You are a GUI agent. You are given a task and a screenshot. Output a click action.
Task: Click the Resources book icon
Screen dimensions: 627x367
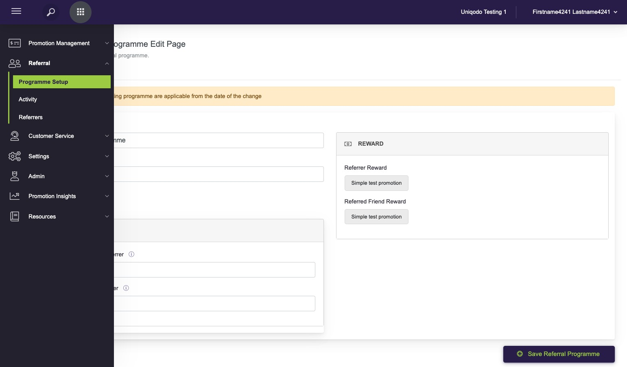pyautogui.click(x=15, y=216)
